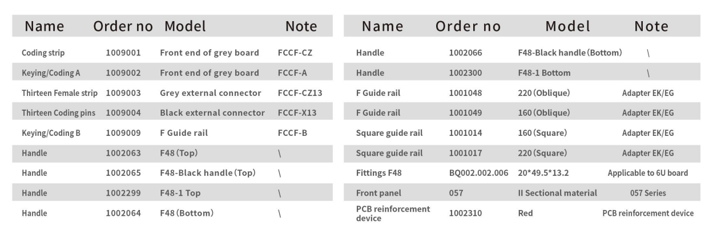Select the 'Applicable to 6U board' note

pyautogui.click(x=648, y=173)
